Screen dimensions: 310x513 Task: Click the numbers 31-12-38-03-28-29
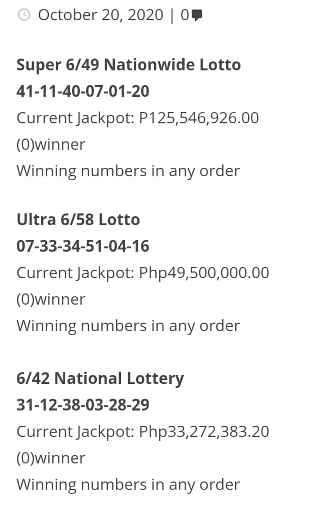tap(83, 405)
